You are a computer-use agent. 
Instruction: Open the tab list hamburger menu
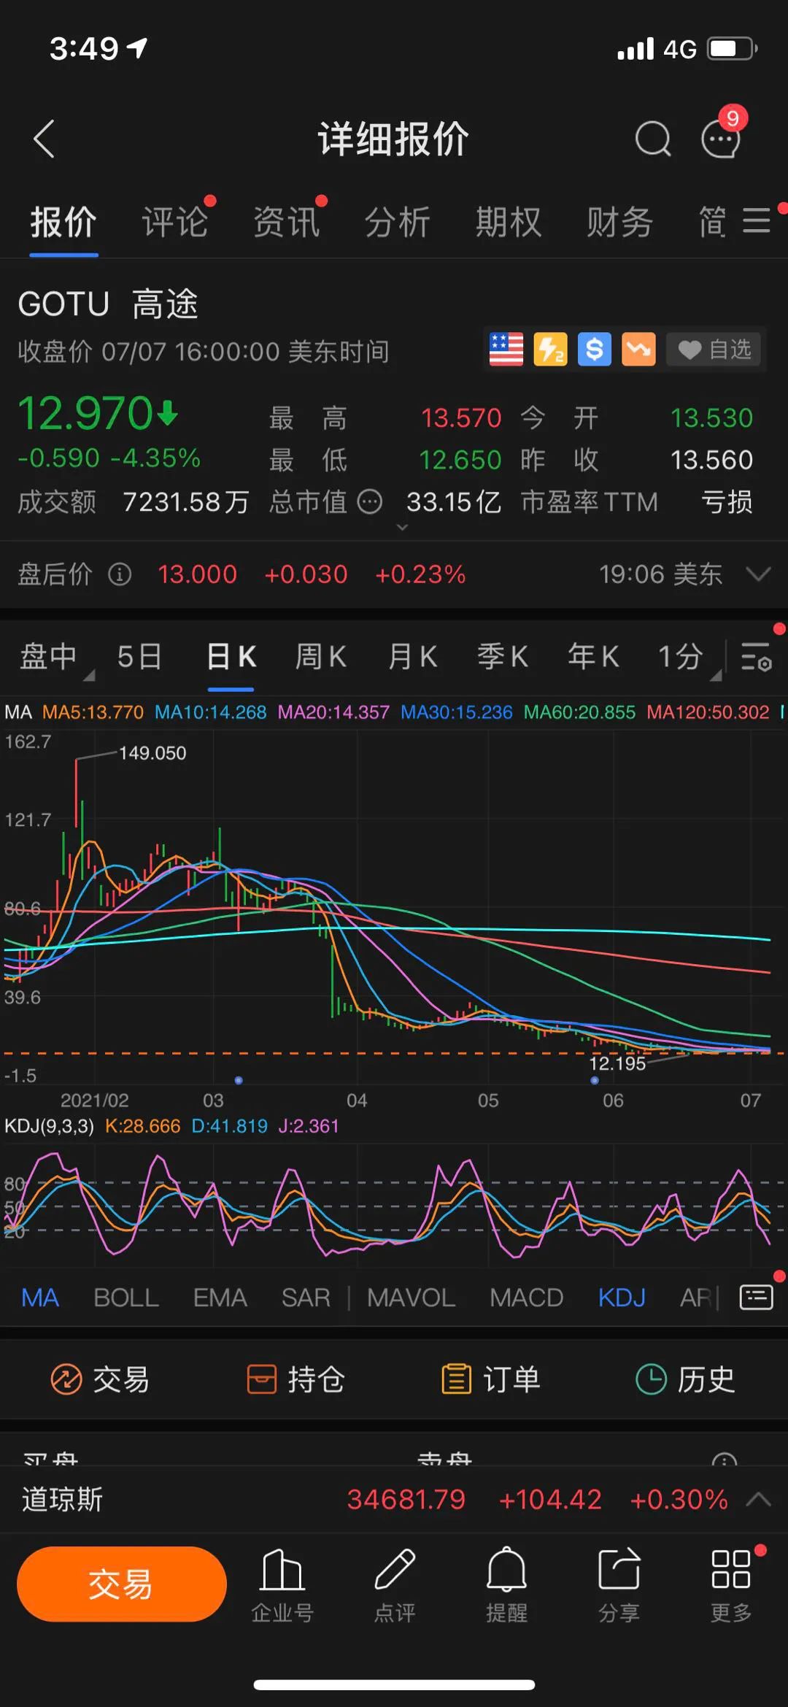(x=757, y=221)
